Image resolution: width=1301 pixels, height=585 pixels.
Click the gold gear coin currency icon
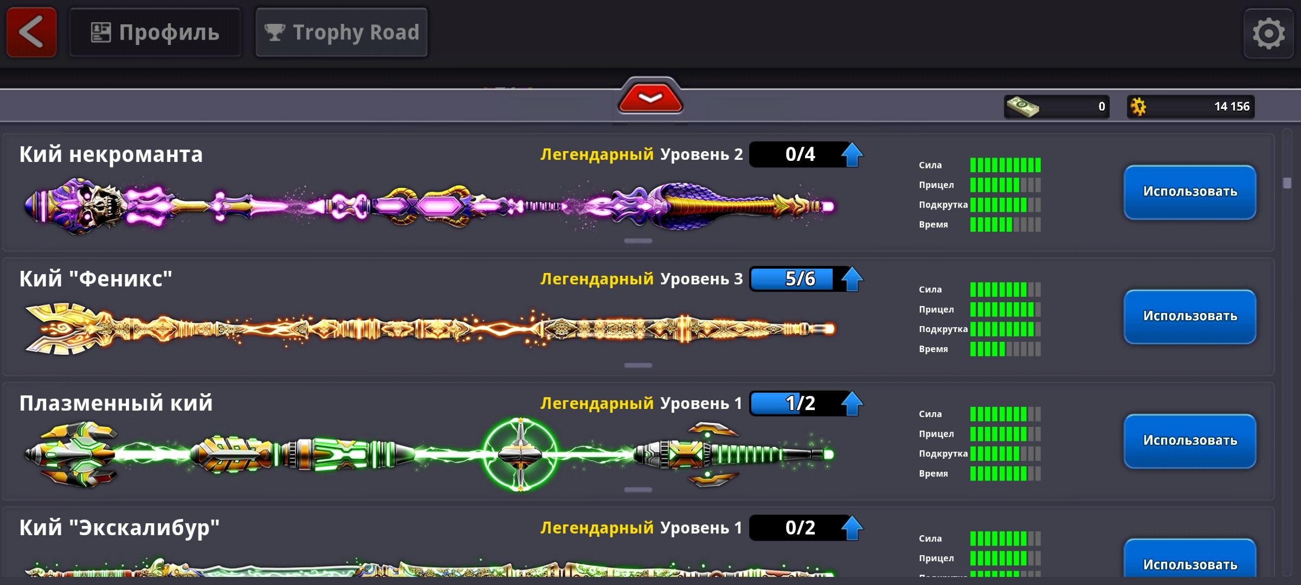point(1138,106)
